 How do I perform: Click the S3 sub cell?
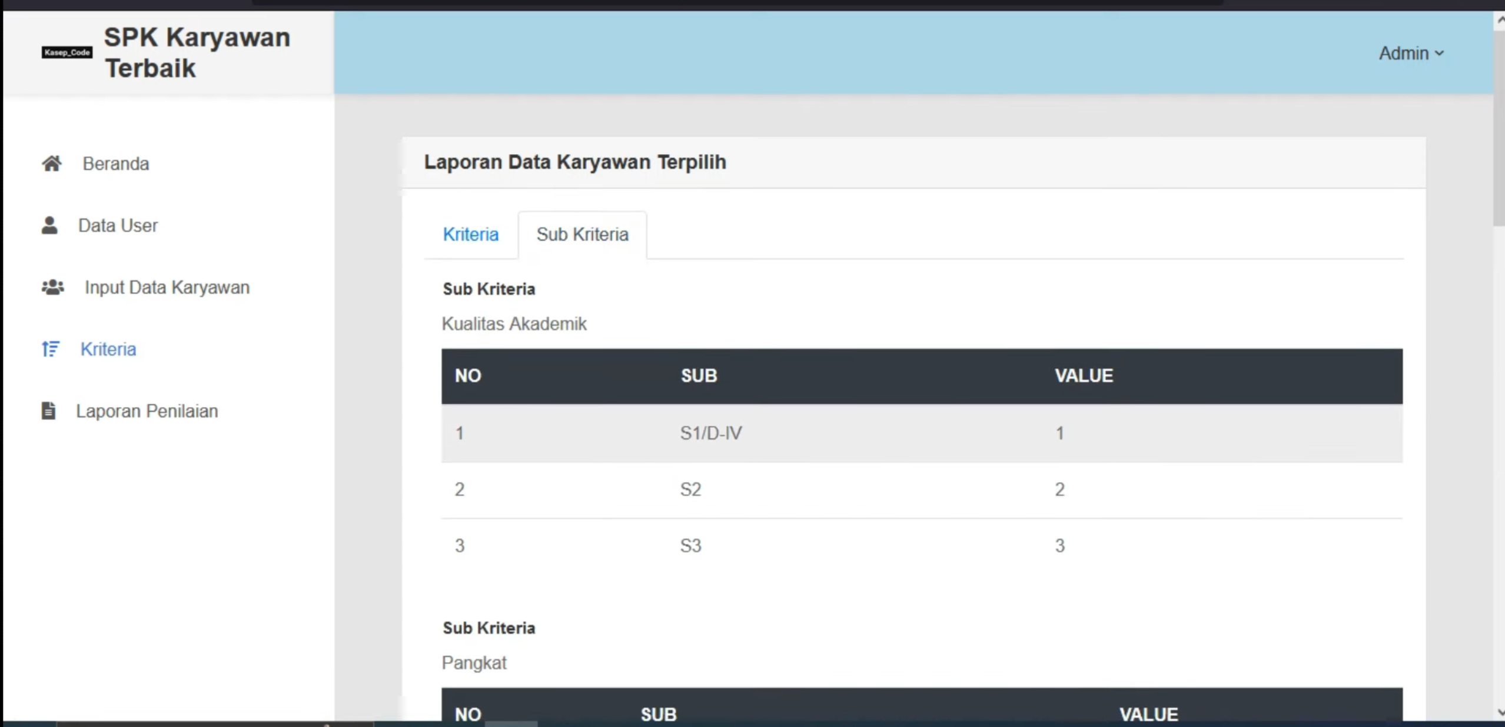690,546
